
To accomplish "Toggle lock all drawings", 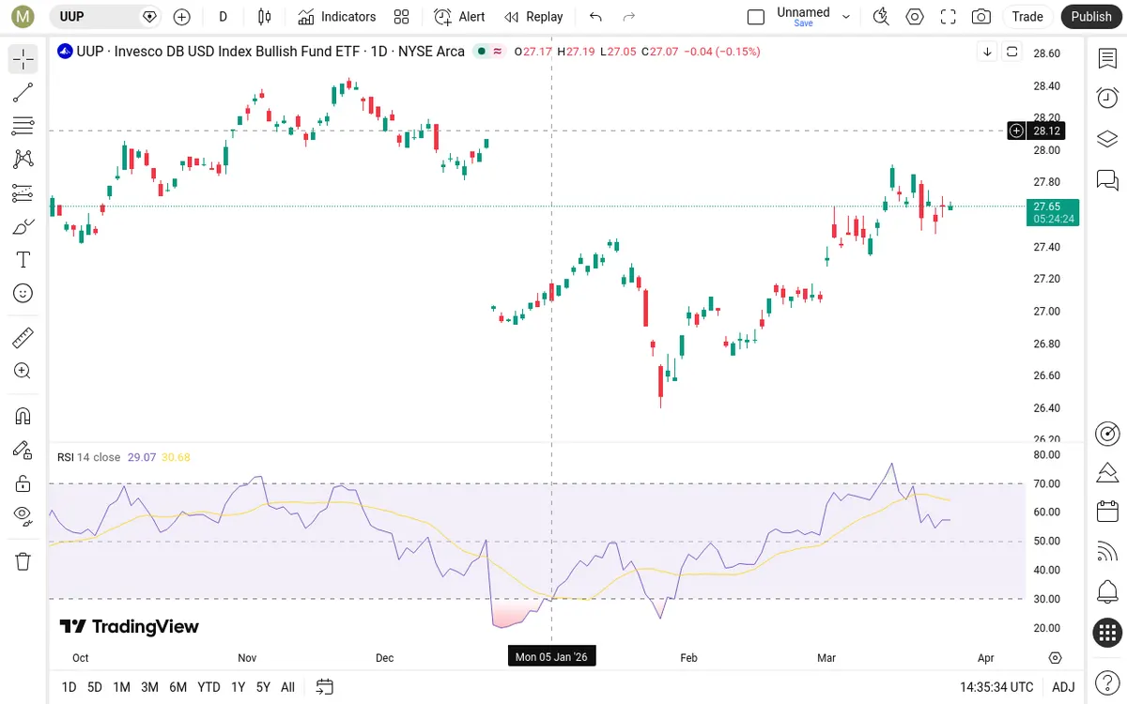I will coord(23,483).
